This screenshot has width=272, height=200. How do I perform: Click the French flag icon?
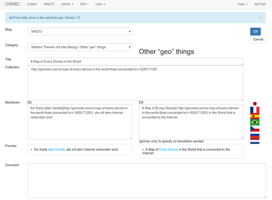pyautogui.click(x=255, y=110)
